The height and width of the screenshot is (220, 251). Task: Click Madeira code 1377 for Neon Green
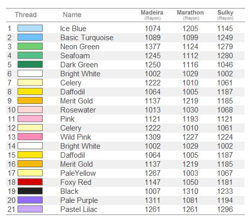click(x=153, y=47)
